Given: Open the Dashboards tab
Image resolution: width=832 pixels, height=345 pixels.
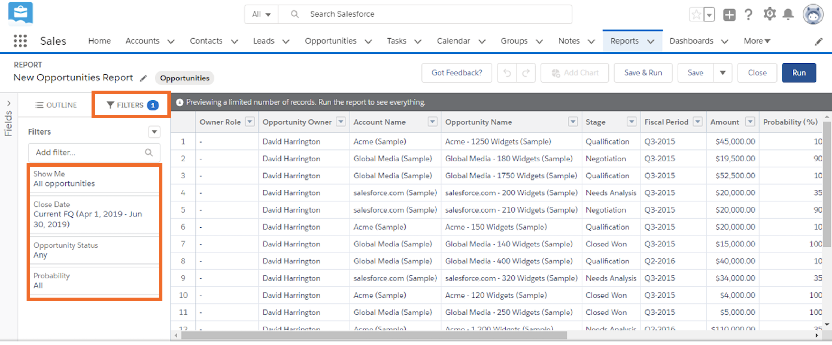Looking at the screenshot, I should click(x=691, y=41).
